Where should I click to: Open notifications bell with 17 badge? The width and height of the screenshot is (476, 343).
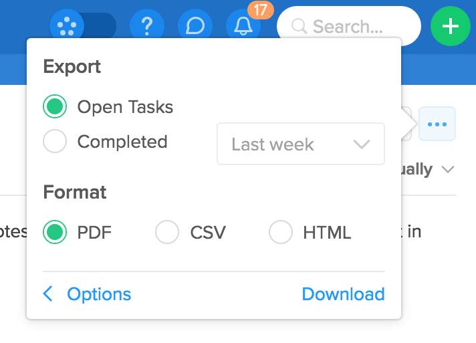tap(243, 25)
